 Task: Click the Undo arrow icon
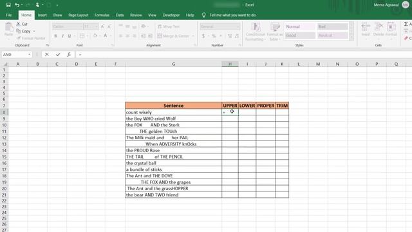pos(17,5)
